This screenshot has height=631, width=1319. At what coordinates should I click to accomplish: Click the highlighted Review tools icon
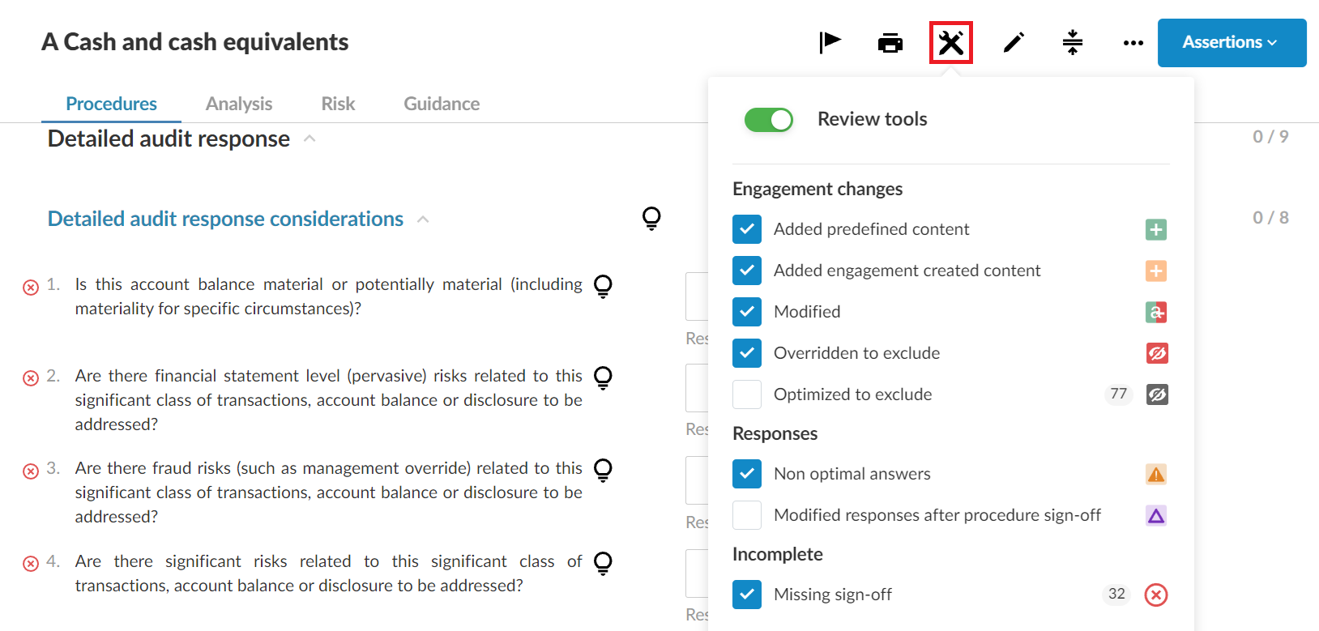pyautogui.click(x=950, y=42)
